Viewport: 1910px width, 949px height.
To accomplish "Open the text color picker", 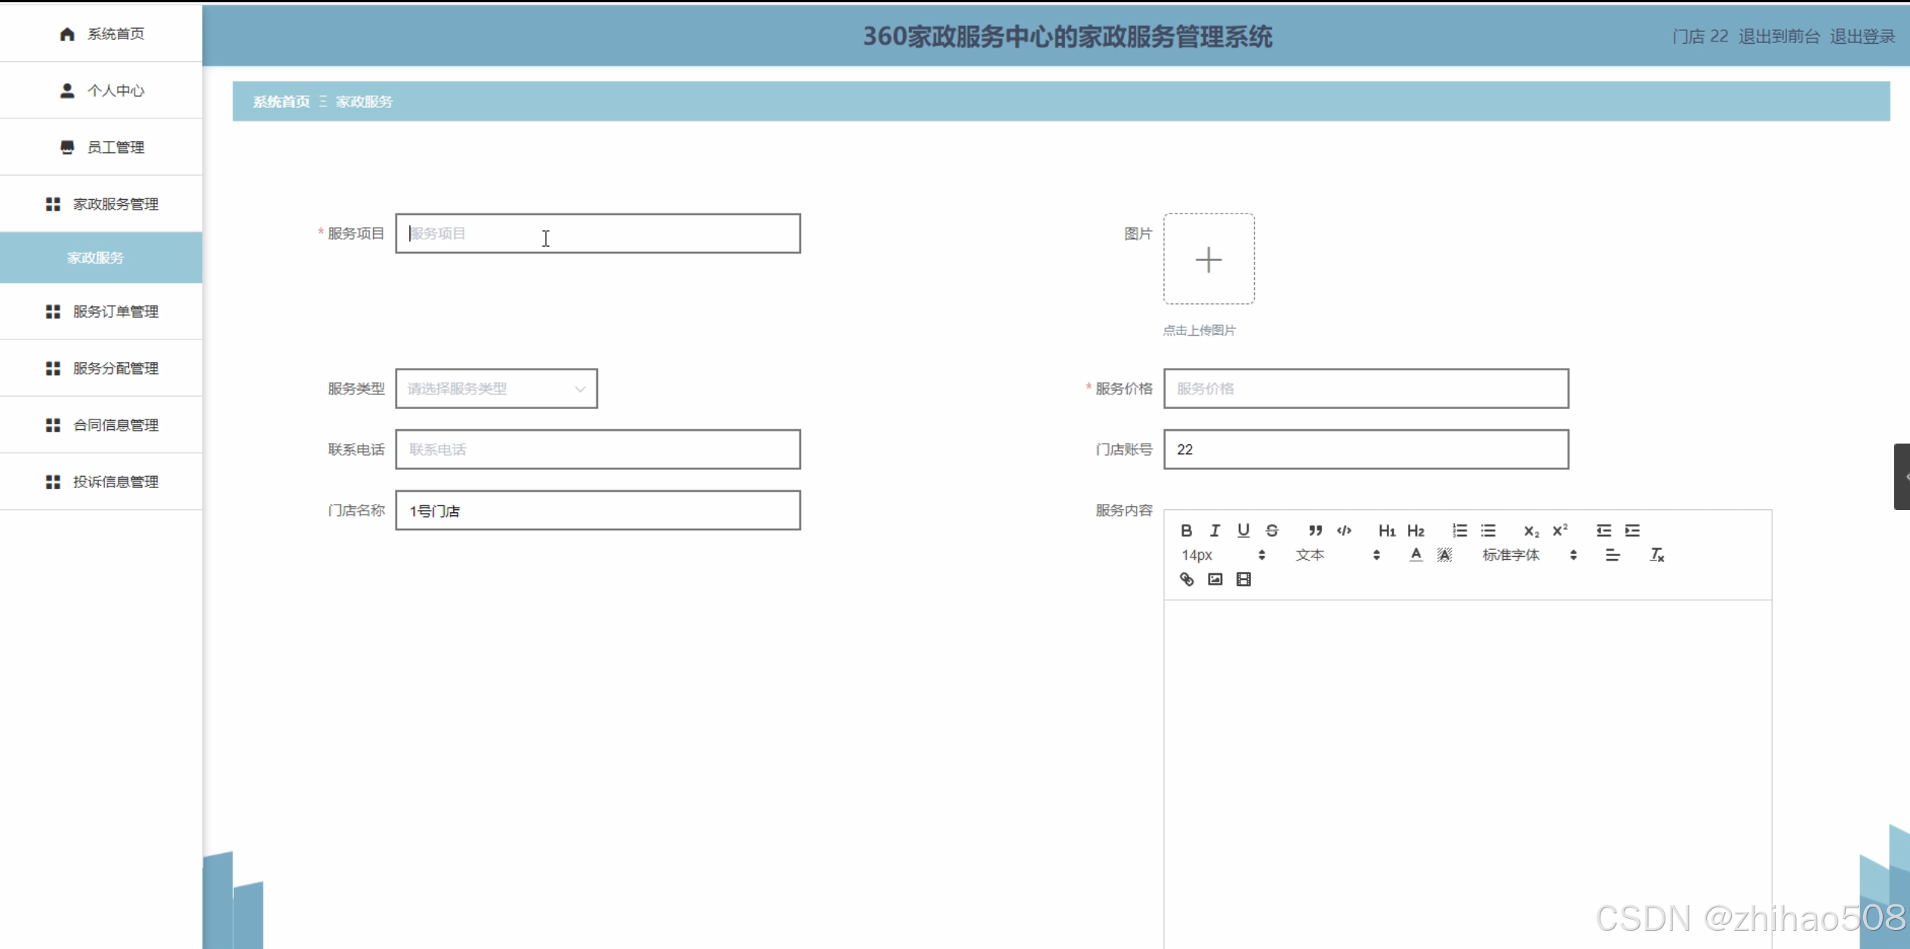I will pyautogui.click(x=1416, y=555).
